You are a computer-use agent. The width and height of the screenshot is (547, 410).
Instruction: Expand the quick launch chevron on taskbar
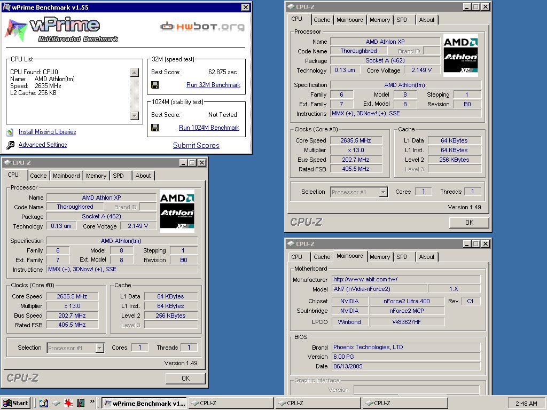click(92, 401)
